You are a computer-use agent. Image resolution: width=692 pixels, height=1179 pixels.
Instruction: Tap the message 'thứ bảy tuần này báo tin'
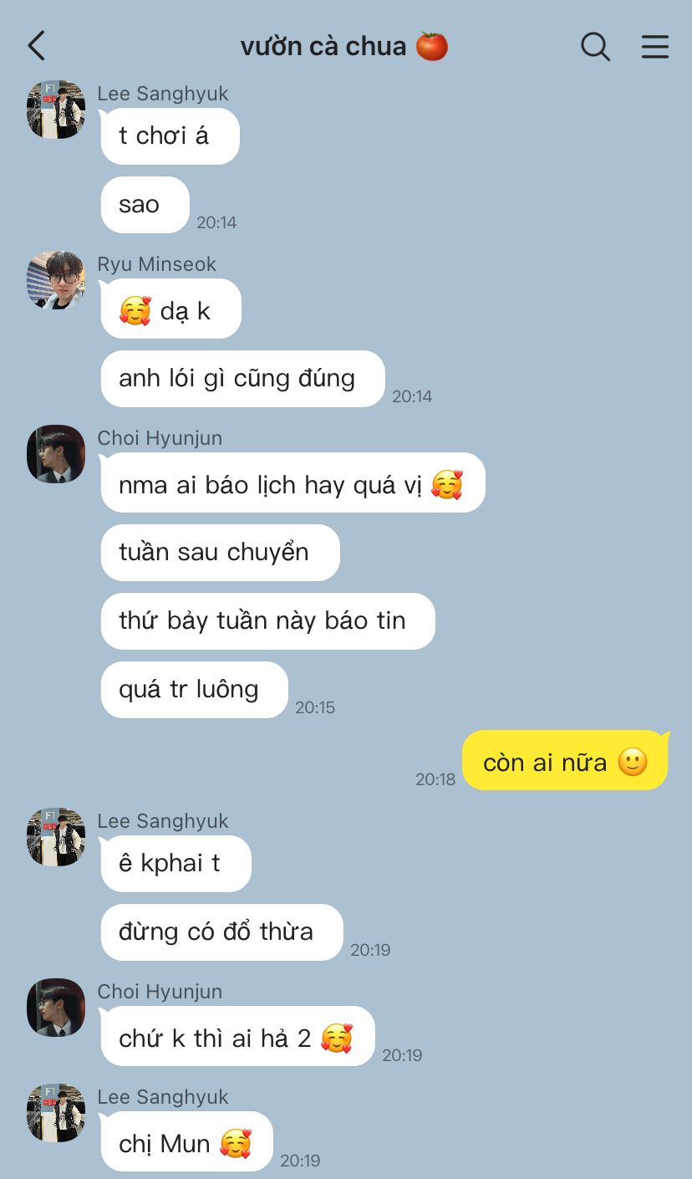(267, 621)
